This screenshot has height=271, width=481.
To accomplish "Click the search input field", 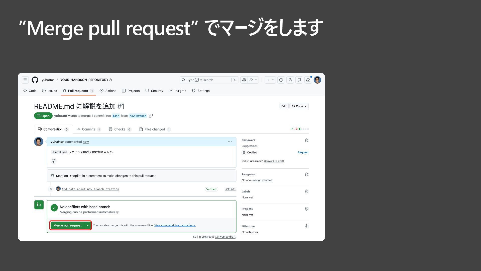I will click(x=205, y=80).
